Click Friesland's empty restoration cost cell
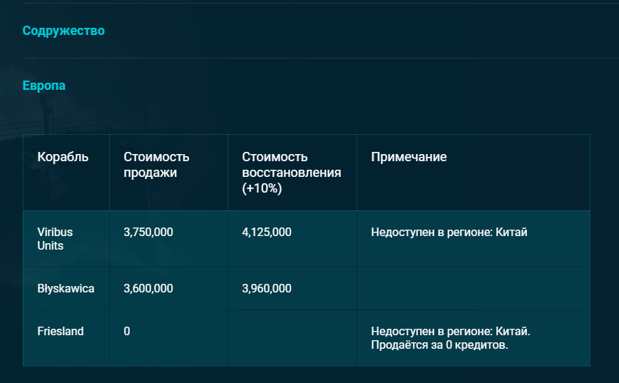The width and height of the screenshot is (619, 383). point(292,338)
